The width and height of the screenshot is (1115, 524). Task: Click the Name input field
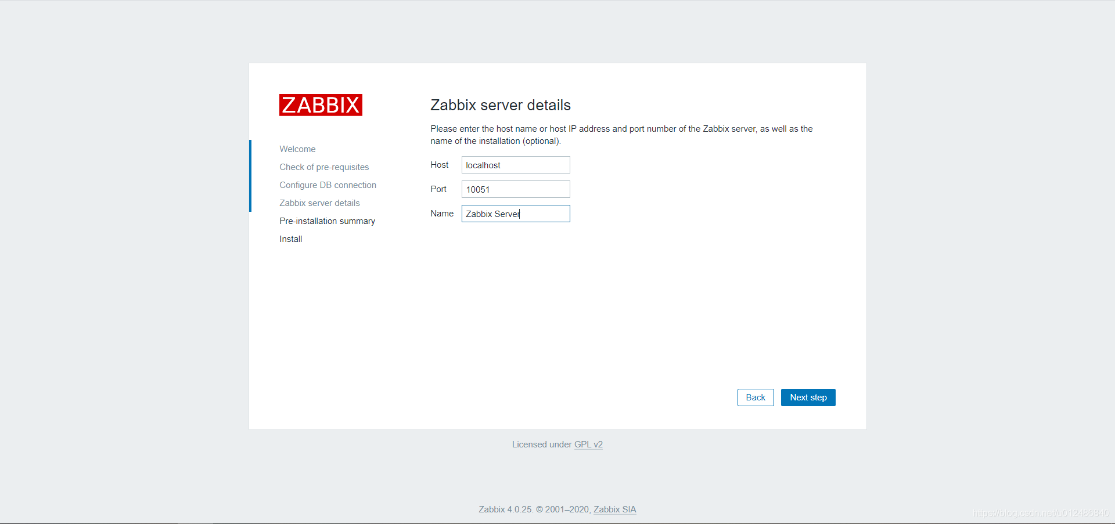point(516,214)
